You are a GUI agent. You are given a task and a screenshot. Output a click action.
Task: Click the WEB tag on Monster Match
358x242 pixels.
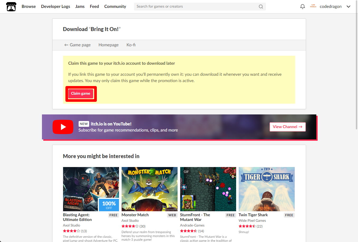point(172,215)
